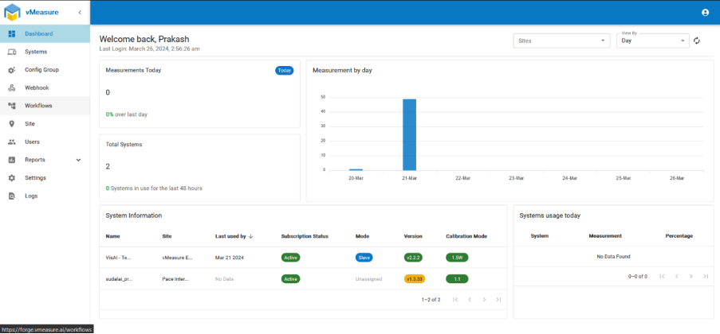Click the 21-Mar bar in chart
The image size is (720, 334).
pos(409,134)
